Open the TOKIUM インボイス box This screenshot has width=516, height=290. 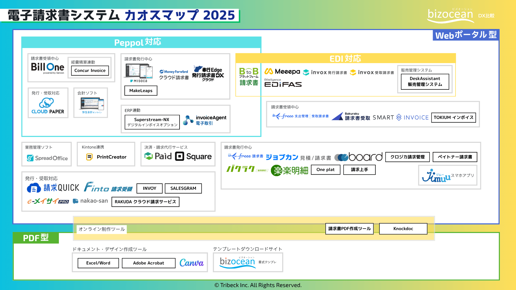point(453,117)
